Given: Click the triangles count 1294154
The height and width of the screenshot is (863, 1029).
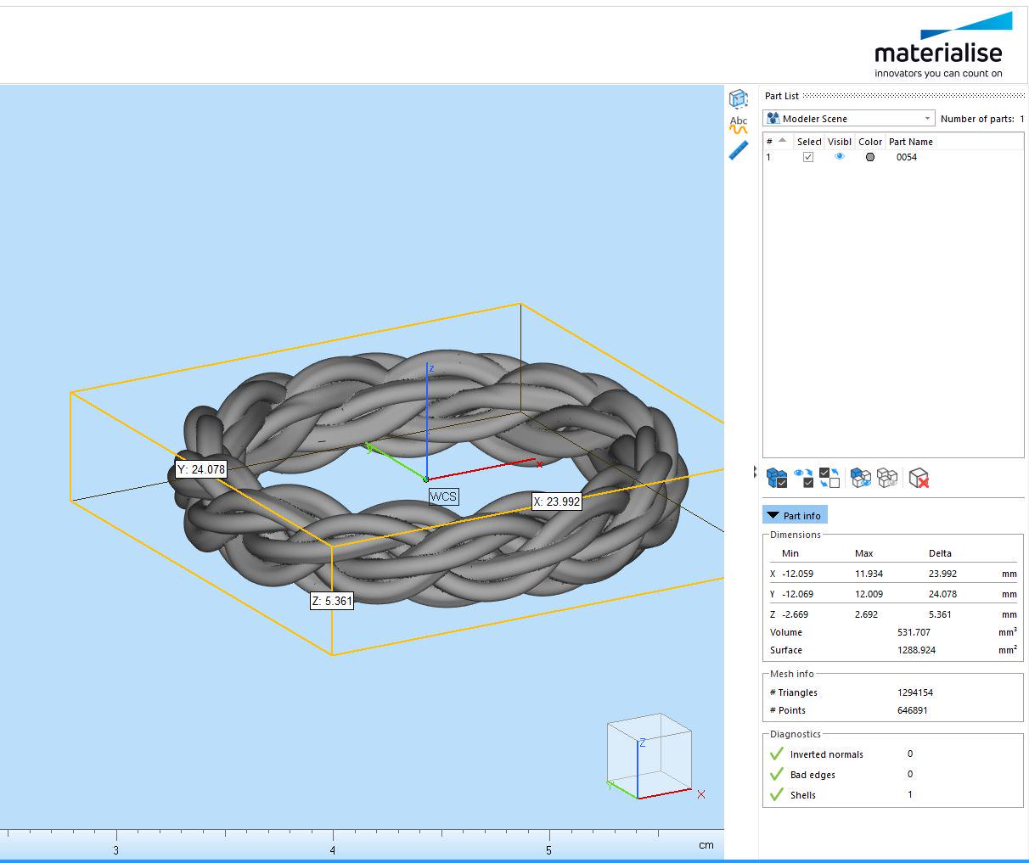Looking at the screenshot, I should click(x=915, y=692).
